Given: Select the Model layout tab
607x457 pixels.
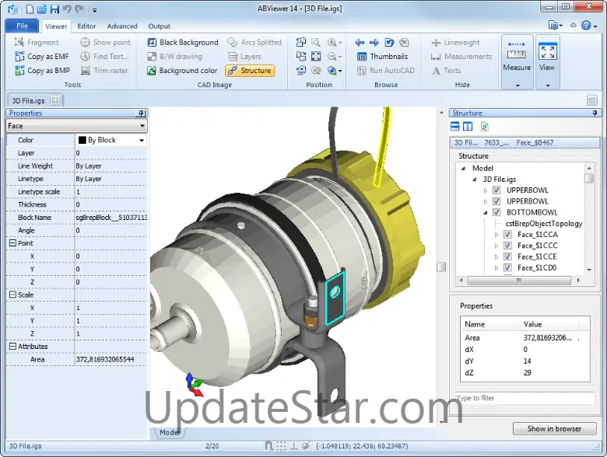Looking at the screenshot, I should tap(169, 432).
